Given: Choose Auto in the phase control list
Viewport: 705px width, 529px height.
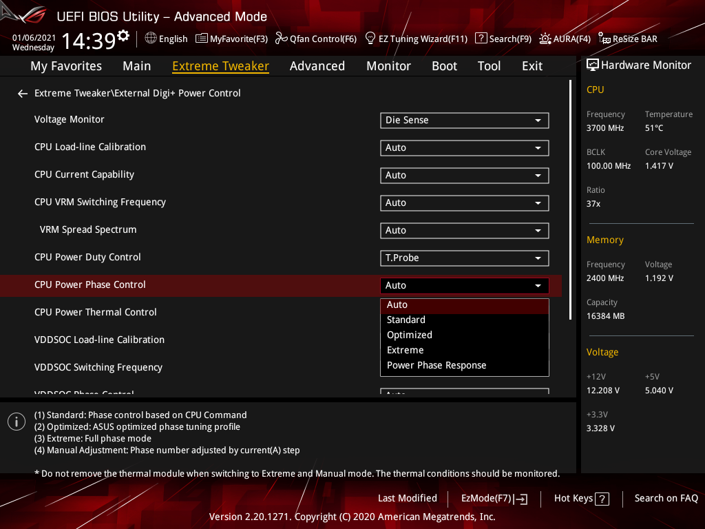Looking at the screenshot, I should (465, 305).
